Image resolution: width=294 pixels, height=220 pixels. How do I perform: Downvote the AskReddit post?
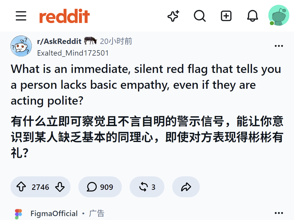pyautogui.click(x=60, y=187)
